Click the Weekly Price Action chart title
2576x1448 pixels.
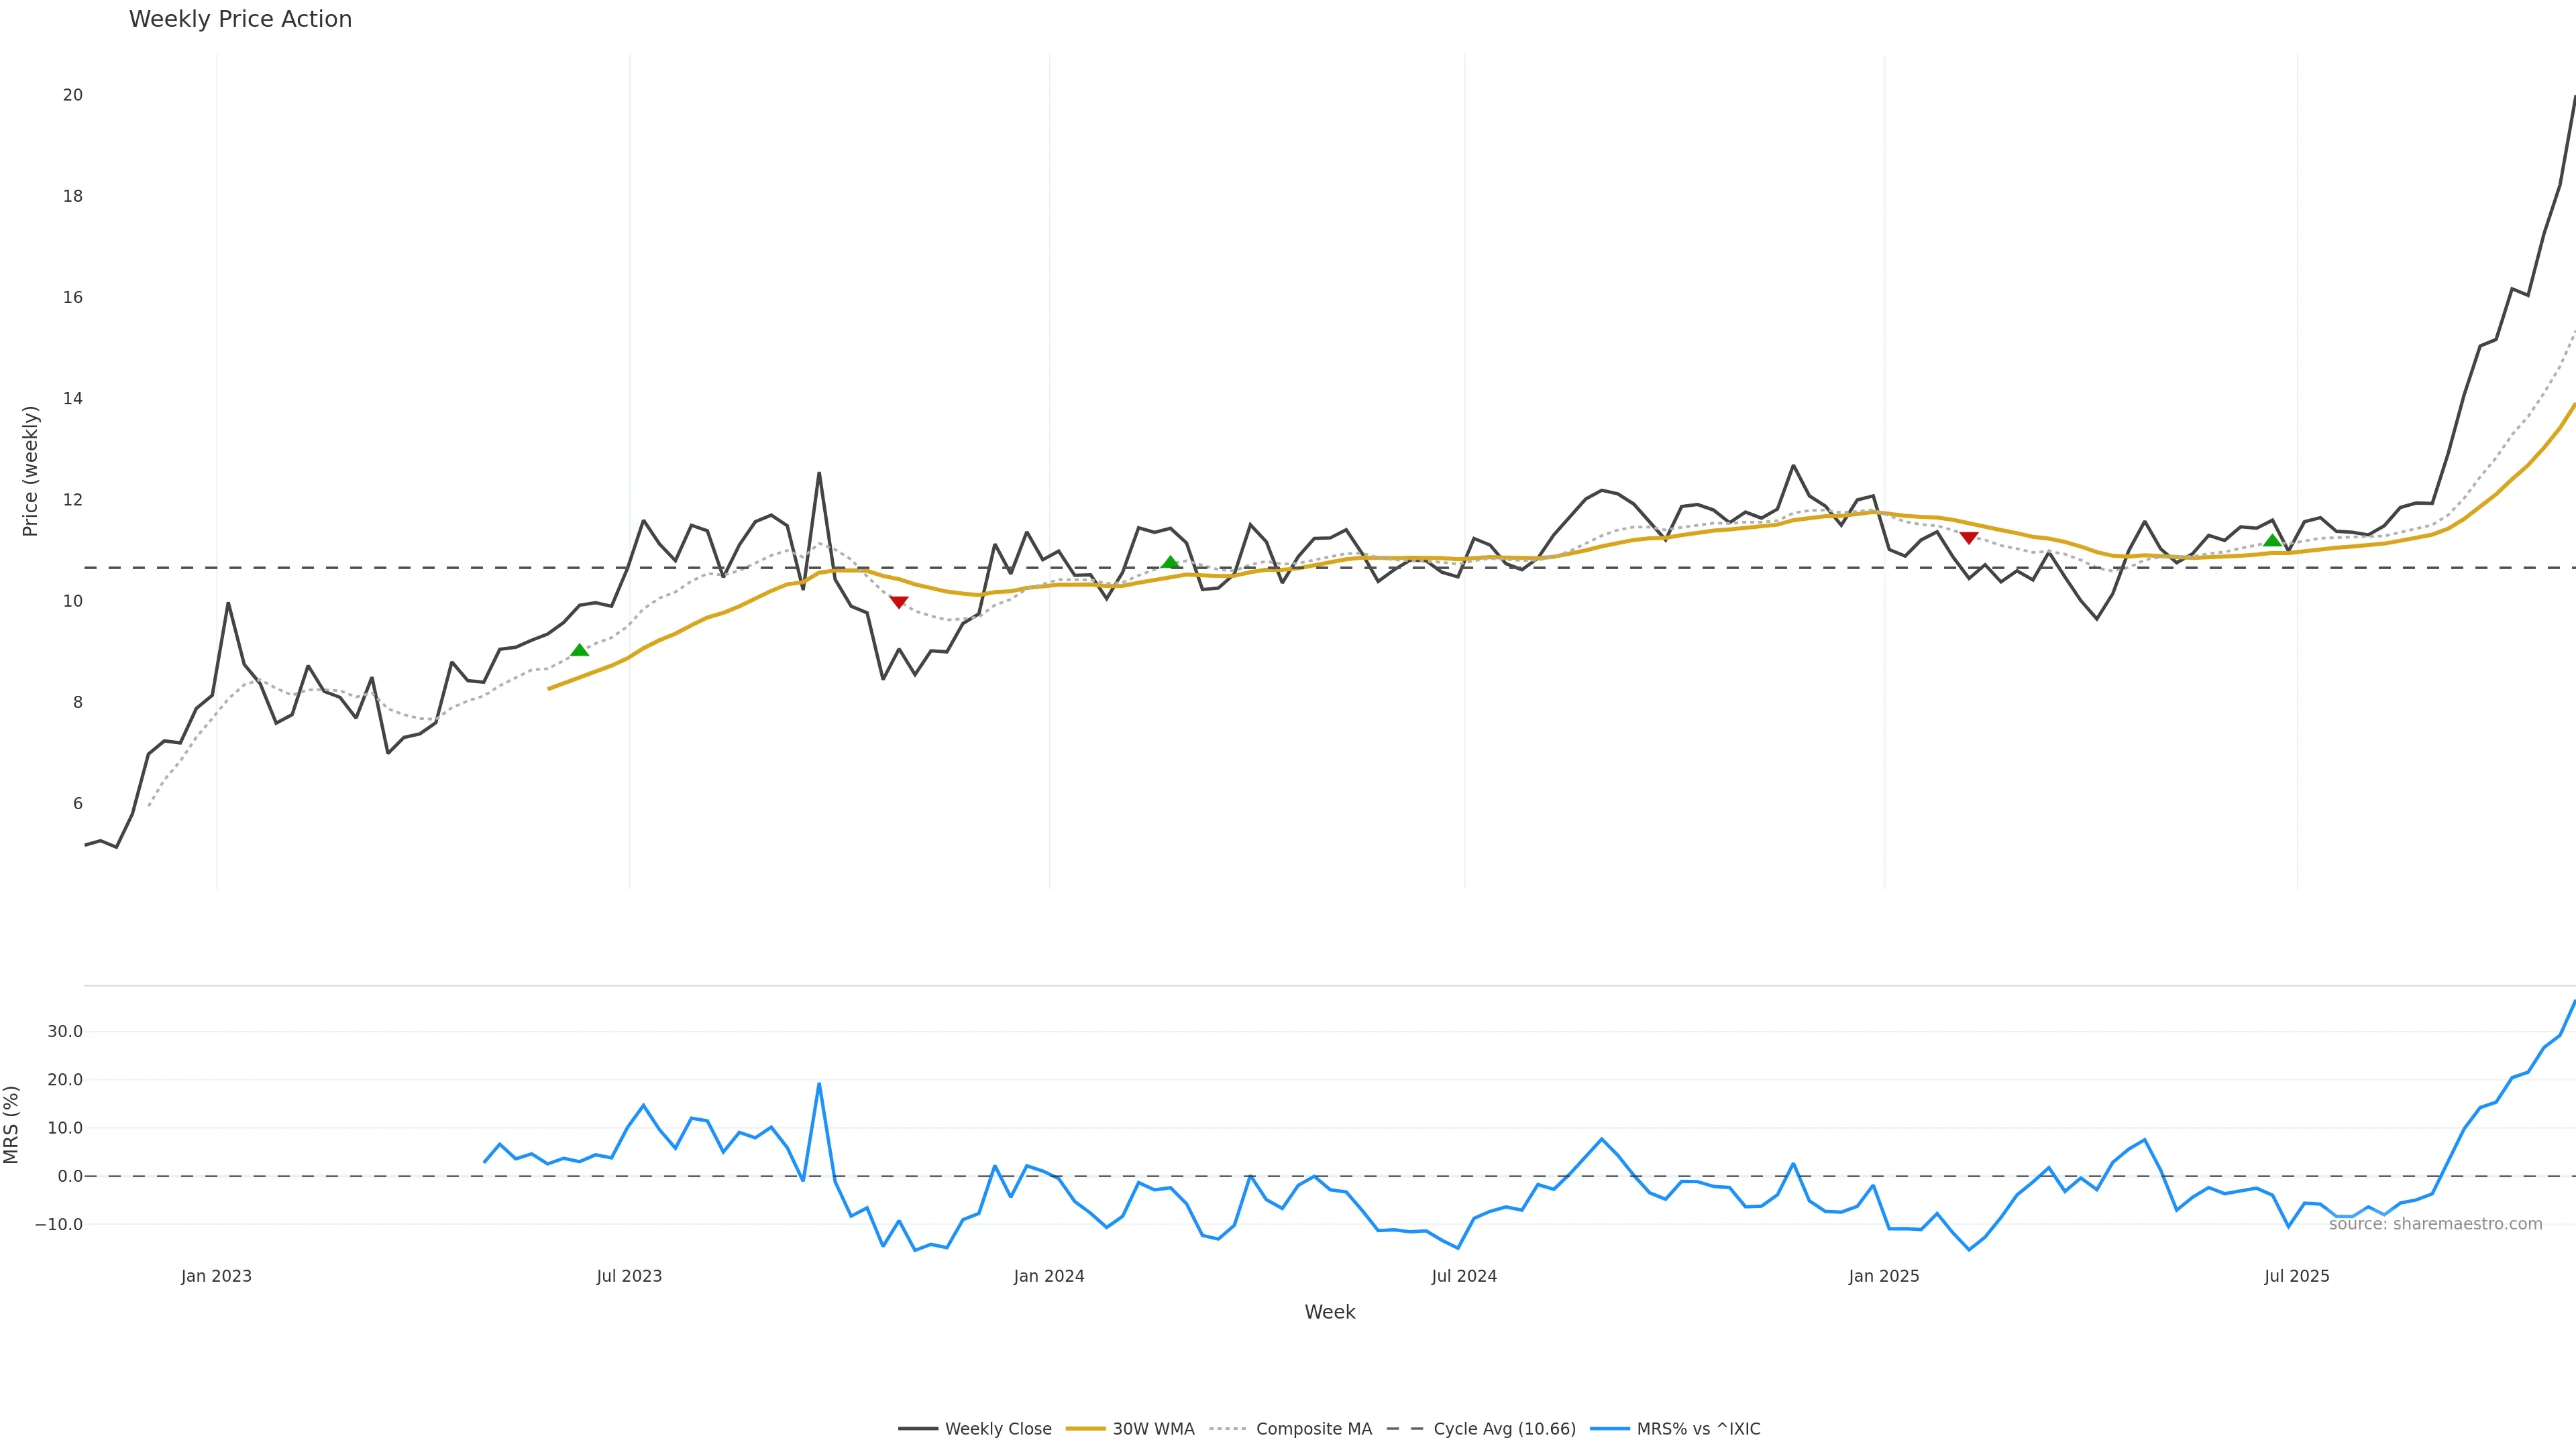(x=240, y=19)
